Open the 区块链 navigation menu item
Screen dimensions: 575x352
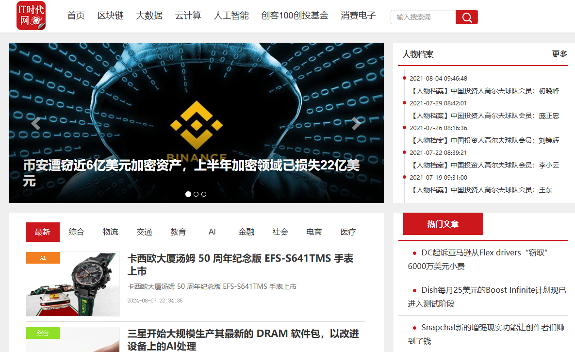coord(111,16)
